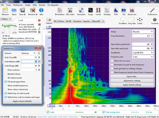The width and height of the screenshot is (159, 118).
Task: Enable Show colour scheme bar
Action: tap(6, 89)
